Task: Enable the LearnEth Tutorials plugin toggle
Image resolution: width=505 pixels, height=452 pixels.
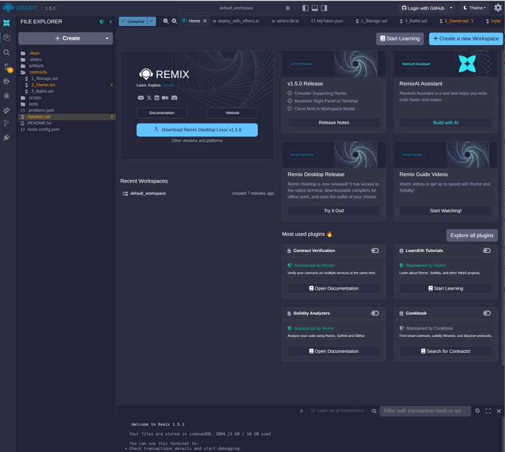Action: [x=486, y=250]
